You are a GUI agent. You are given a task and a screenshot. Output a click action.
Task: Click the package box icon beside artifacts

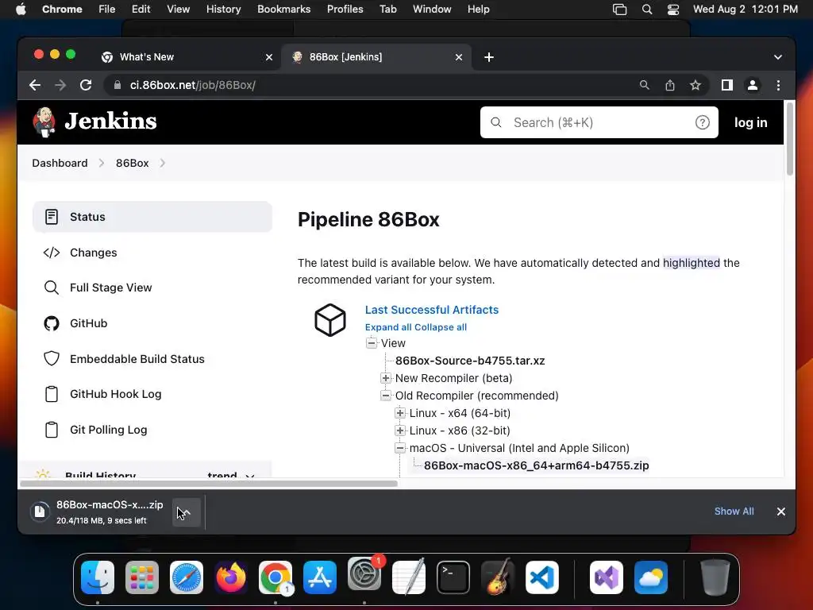(330, 320)
